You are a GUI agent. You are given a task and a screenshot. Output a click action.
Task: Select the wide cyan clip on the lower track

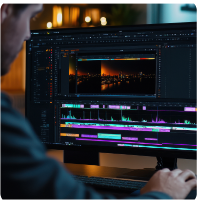109,136
